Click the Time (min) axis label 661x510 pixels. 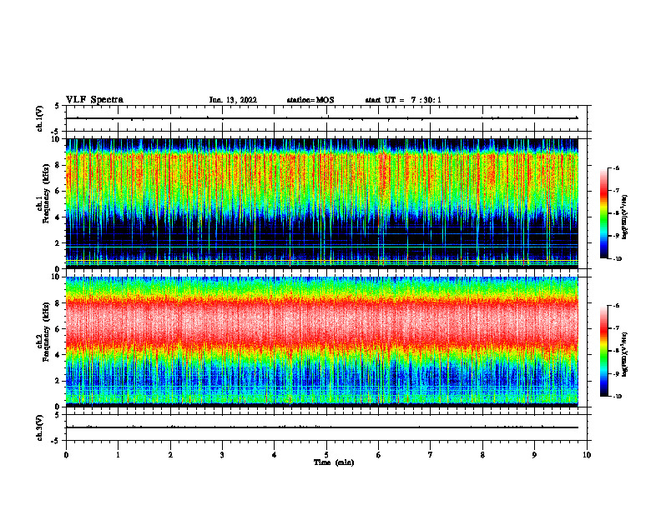coord(334,462)
